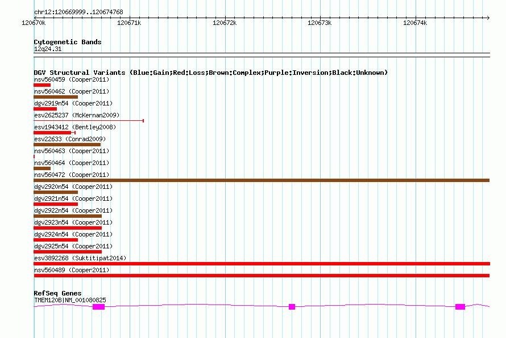Open the nsv560459 (Cooper2011) label
506x338 pixels.
point(72,79)
